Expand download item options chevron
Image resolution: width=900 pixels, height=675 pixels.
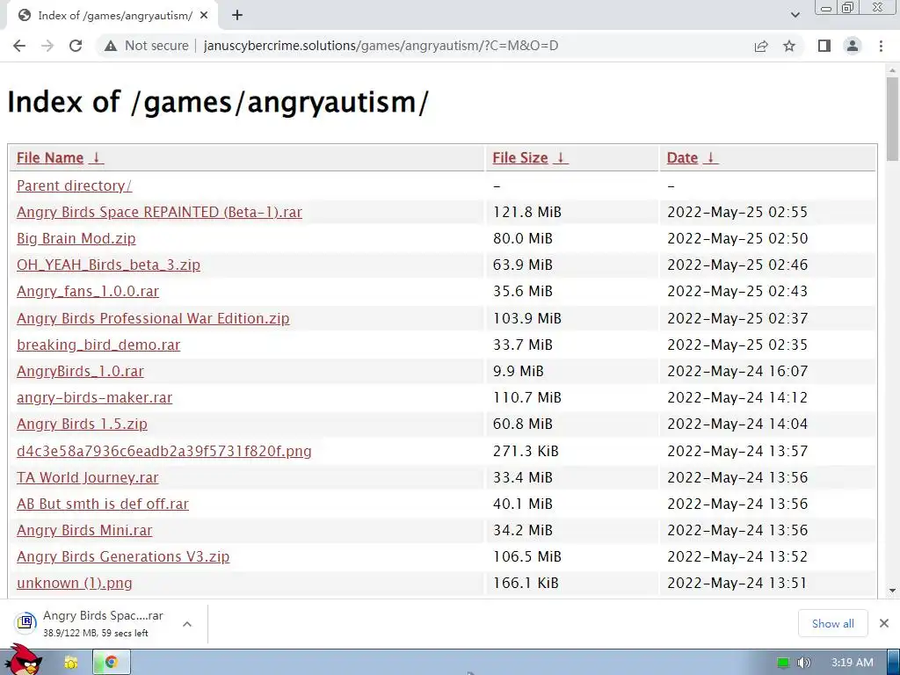[x=187, y=624]
